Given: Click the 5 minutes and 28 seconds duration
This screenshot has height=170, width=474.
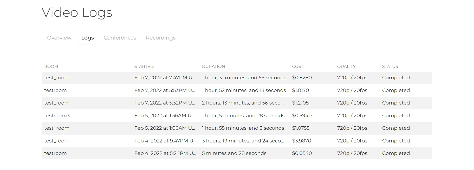Looking at the screenshot, I should point(234,153).
